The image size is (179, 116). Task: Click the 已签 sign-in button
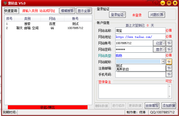tap(159, 43)
